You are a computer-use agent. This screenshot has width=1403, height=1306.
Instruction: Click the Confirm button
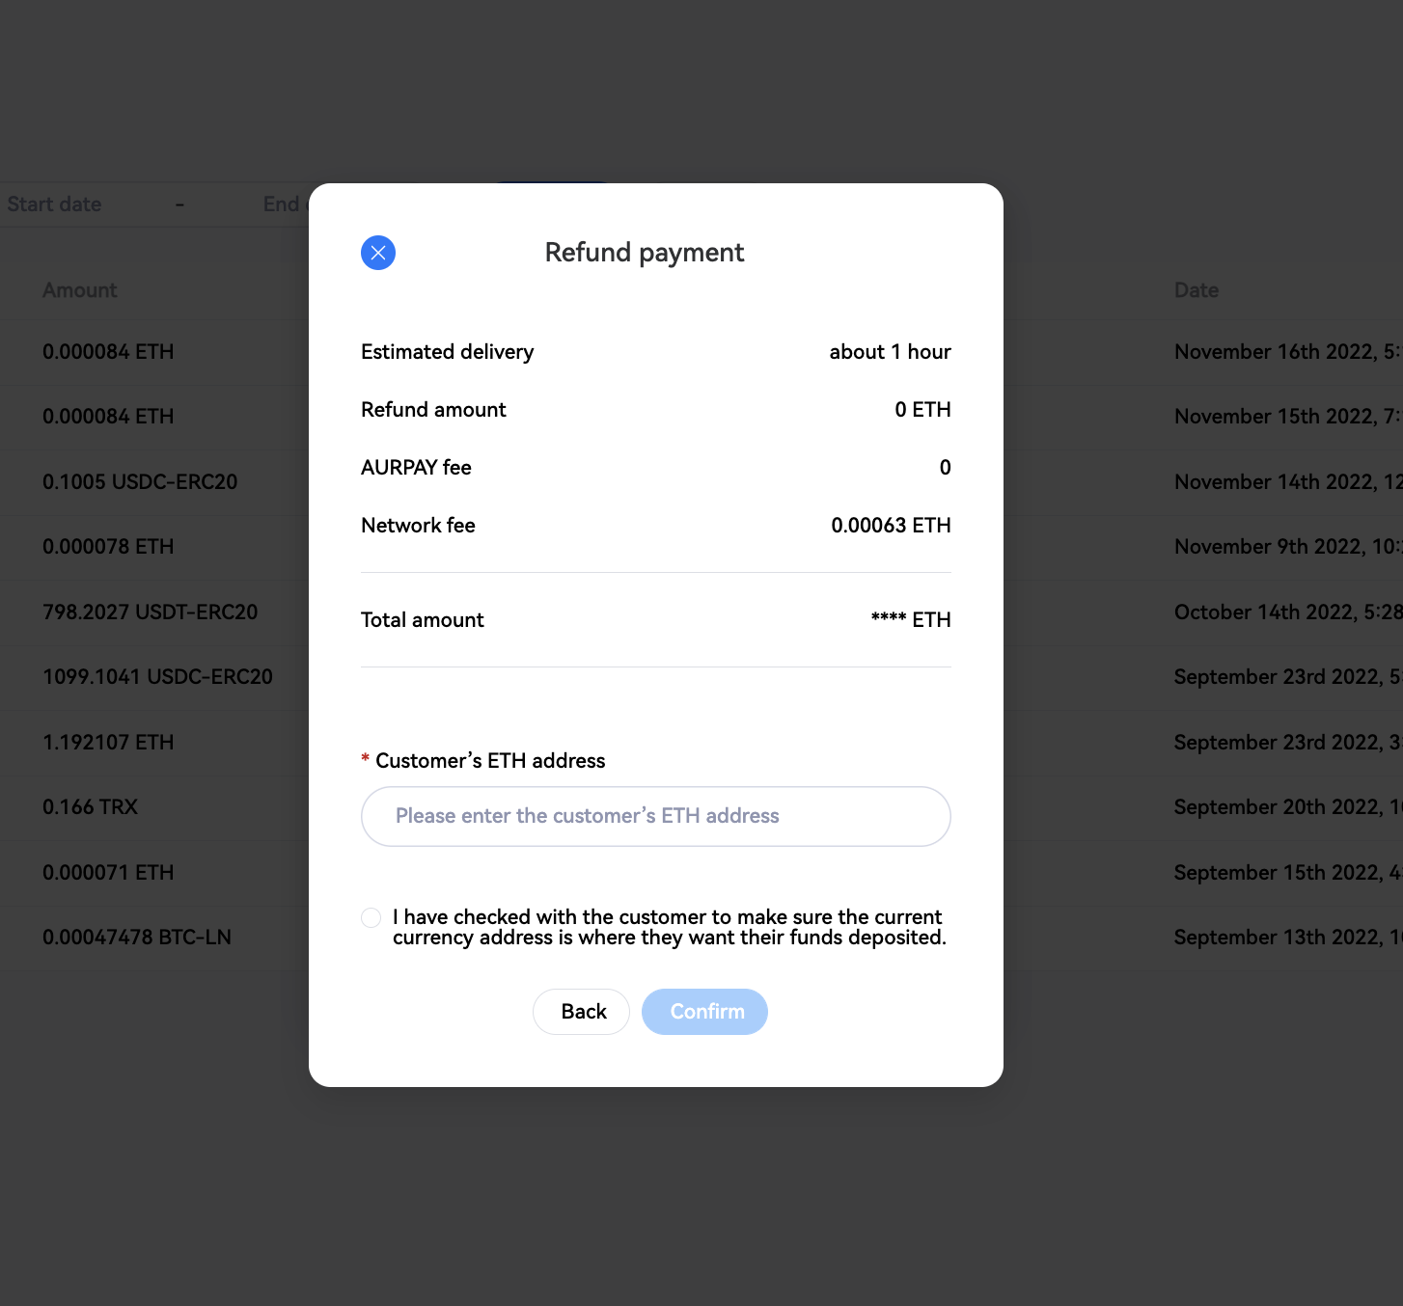[x=704, y=1012]
